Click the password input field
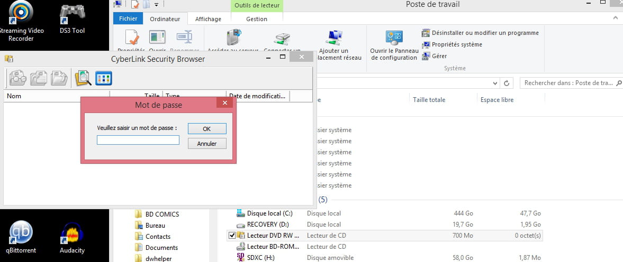The image size is (623, 262). coord(138,140)
